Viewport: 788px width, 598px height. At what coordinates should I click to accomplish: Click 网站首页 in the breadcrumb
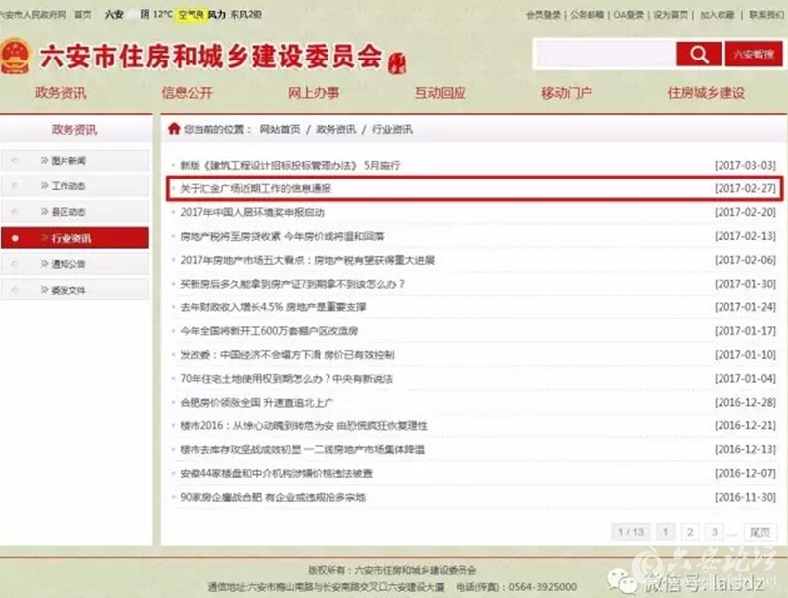click(x=280, y=130)
